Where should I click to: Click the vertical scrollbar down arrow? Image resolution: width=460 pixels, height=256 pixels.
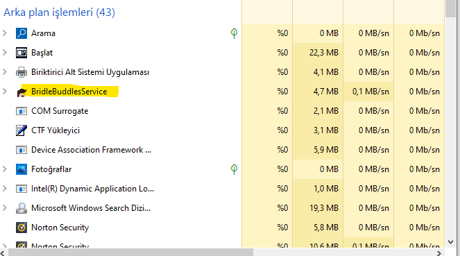[x=450, y=242]
